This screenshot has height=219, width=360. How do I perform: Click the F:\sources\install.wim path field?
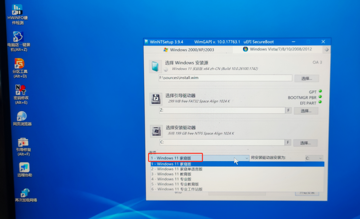(x=225, y=78)
